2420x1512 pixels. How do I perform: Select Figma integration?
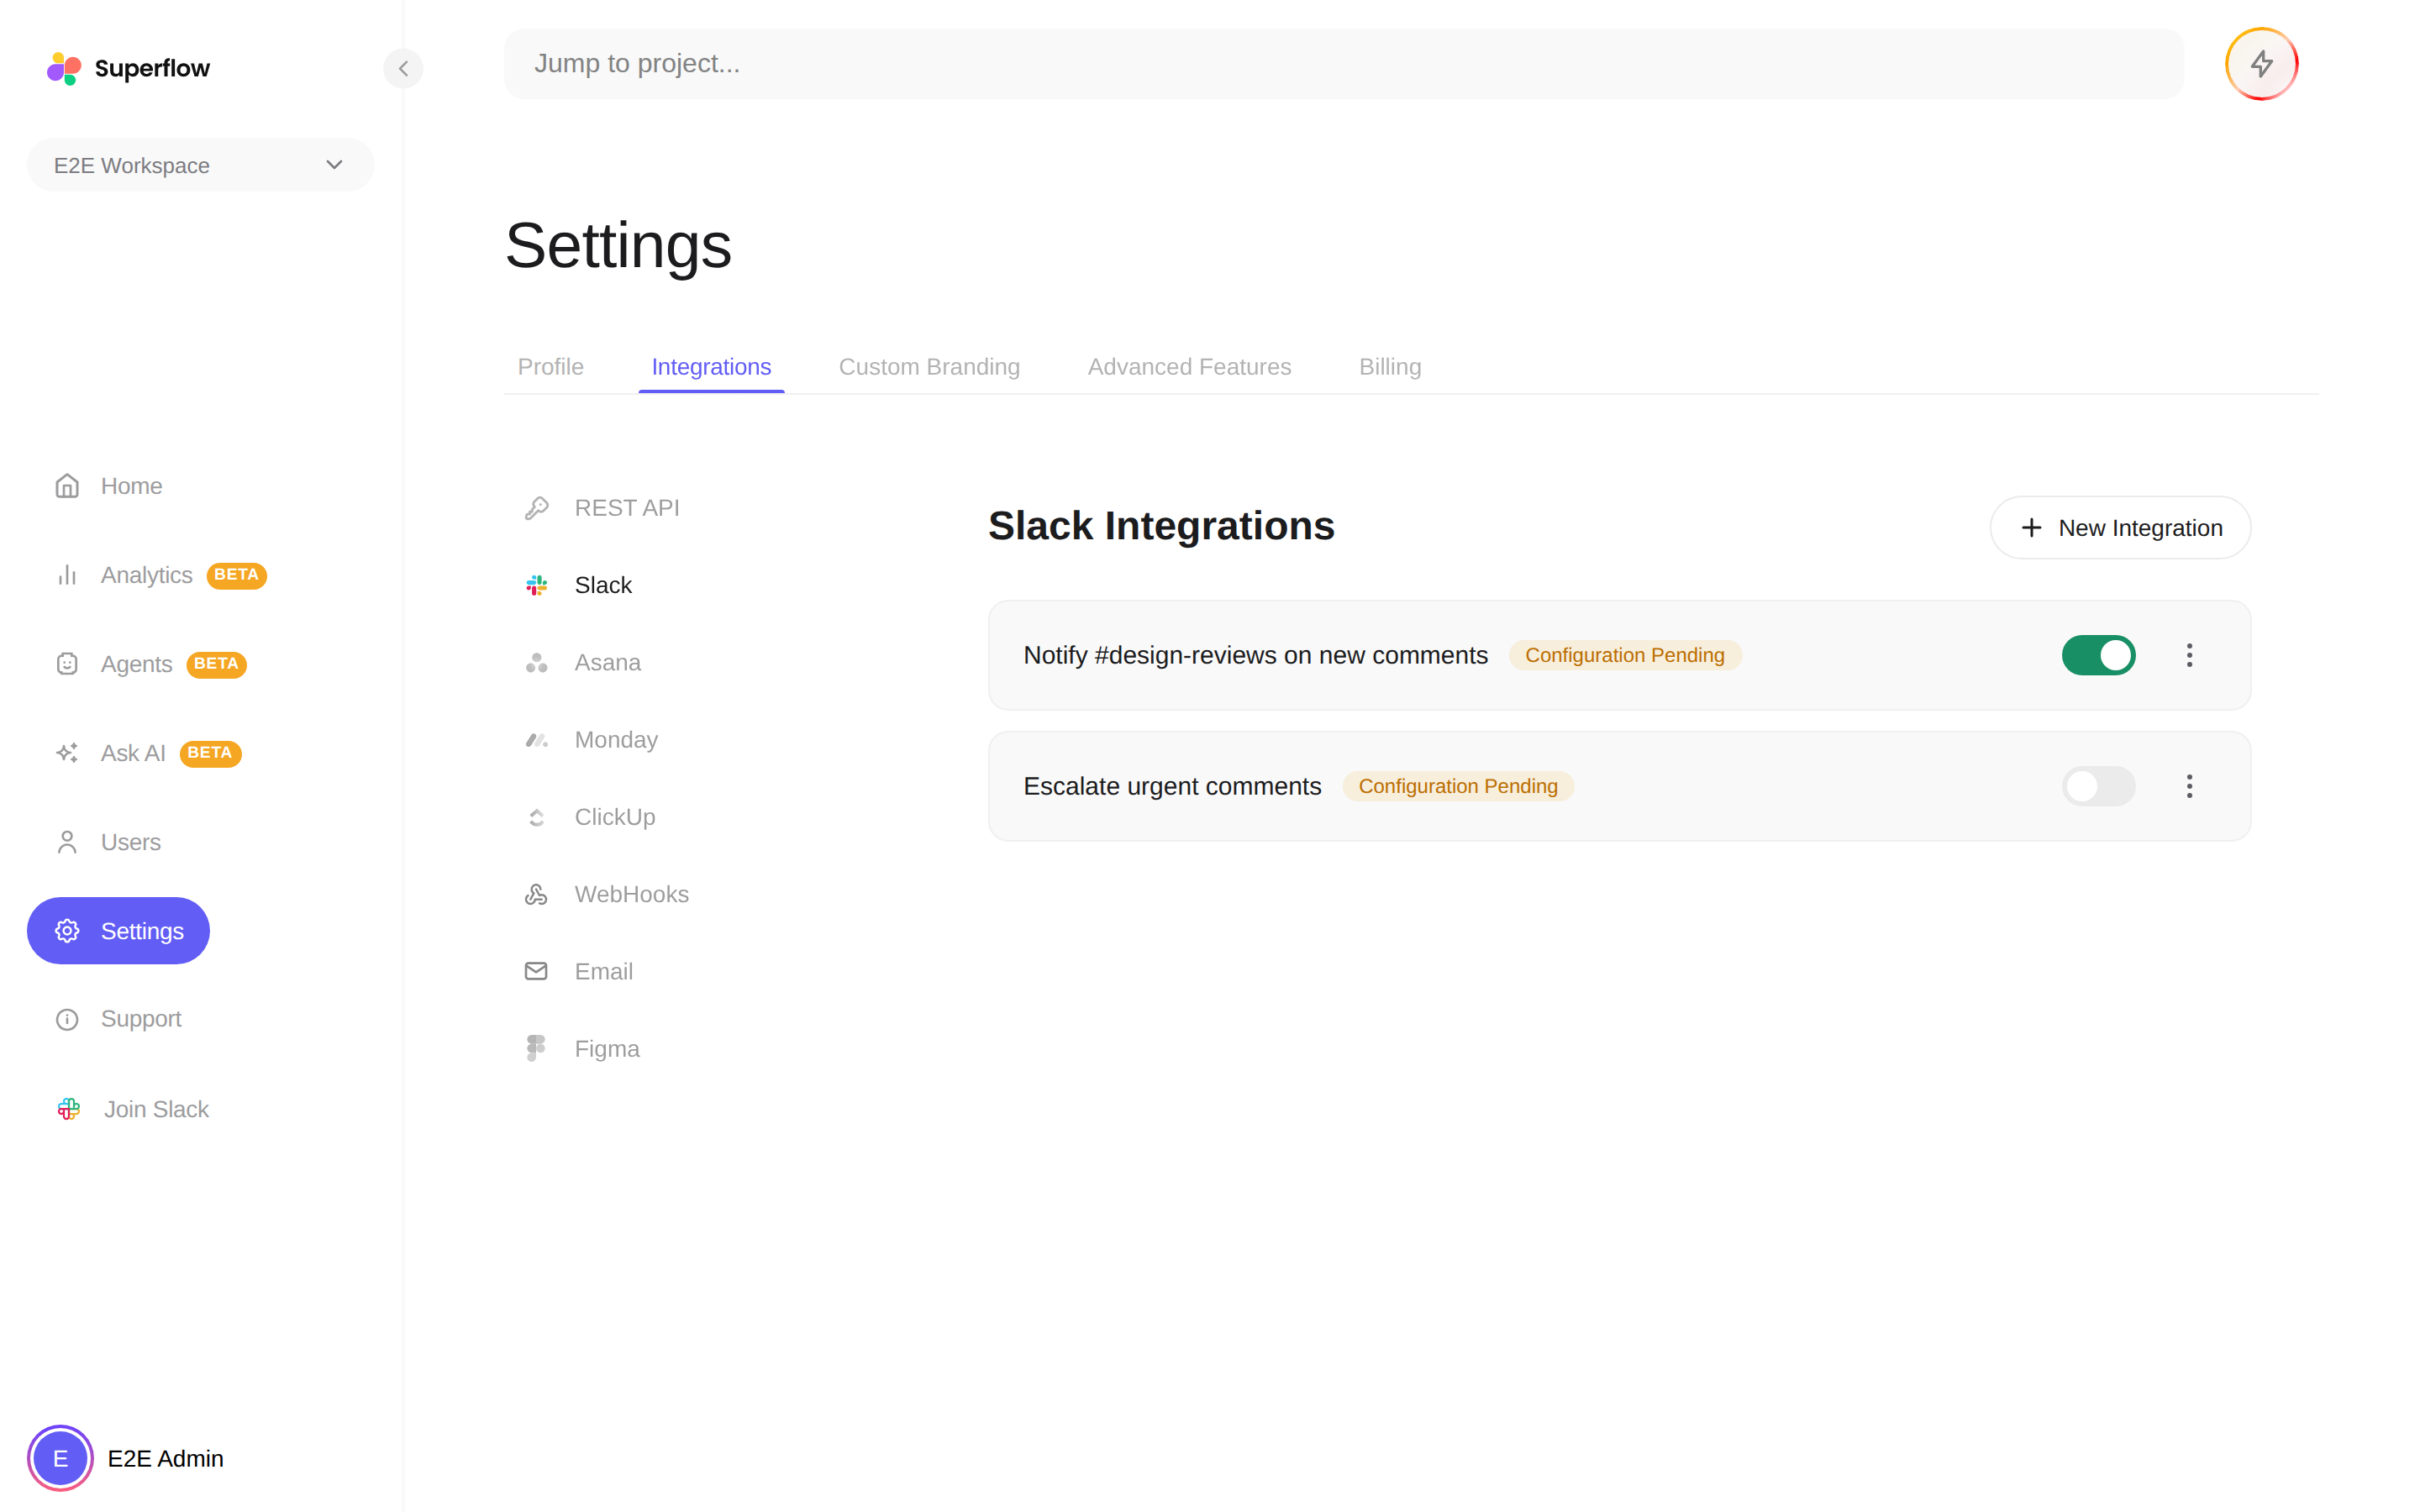pyautogui.click(x=582, y=1048)
